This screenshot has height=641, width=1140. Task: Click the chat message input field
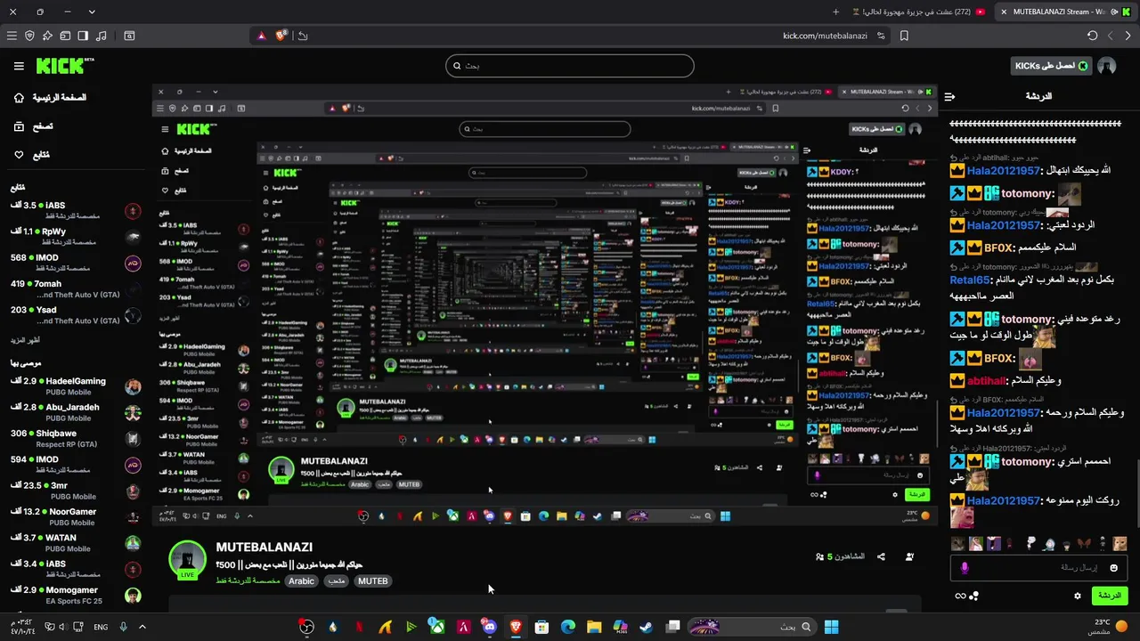(1038, 568)
